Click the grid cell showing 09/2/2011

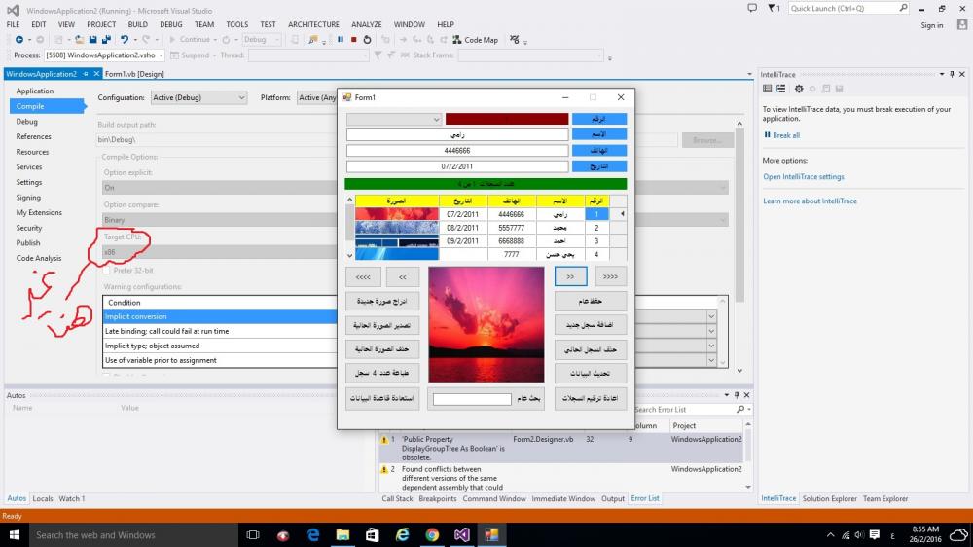(x=463, y=241)
